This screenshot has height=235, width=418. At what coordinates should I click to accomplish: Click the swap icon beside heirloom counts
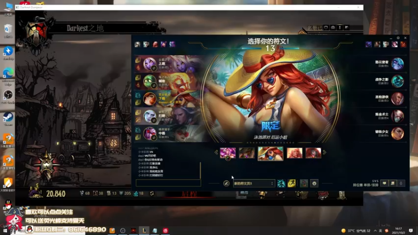[152, 193]
